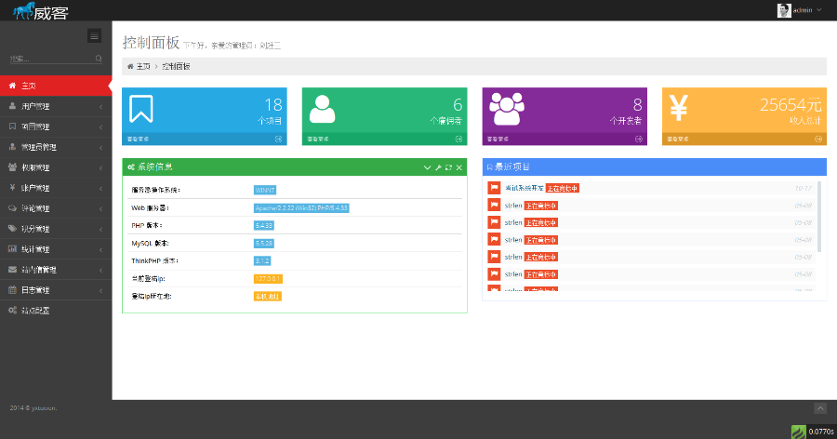Image resolution: width=837 pixels, height=439 pixels.
Task: Click the Apache web server version badge
Action: 301,207
